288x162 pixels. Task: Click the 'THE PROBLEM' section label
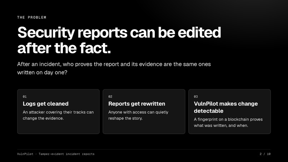pos(31,17)
